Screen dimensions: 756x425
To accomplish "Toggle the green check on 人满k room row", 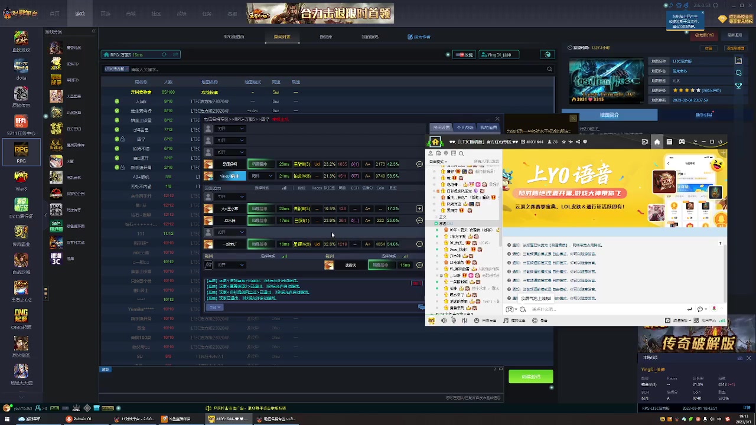I will pos(117,102).
